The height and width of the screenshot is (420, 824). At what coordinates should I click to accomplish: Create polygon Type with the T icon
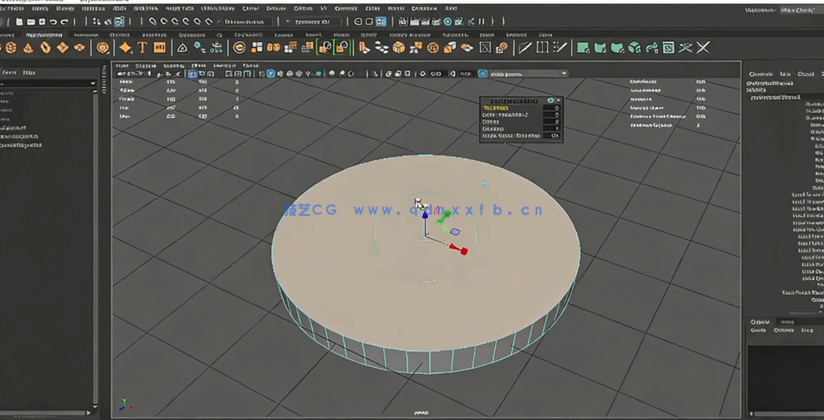pos(142,48)
